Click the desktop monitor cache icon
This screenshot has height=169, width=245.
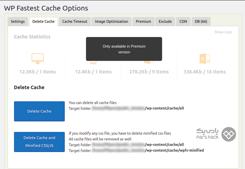click(x=38, y=59)
